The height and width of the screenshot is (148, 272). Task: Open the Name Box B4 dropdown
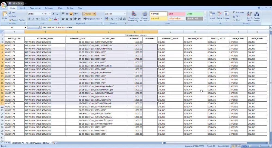[25, 28]
